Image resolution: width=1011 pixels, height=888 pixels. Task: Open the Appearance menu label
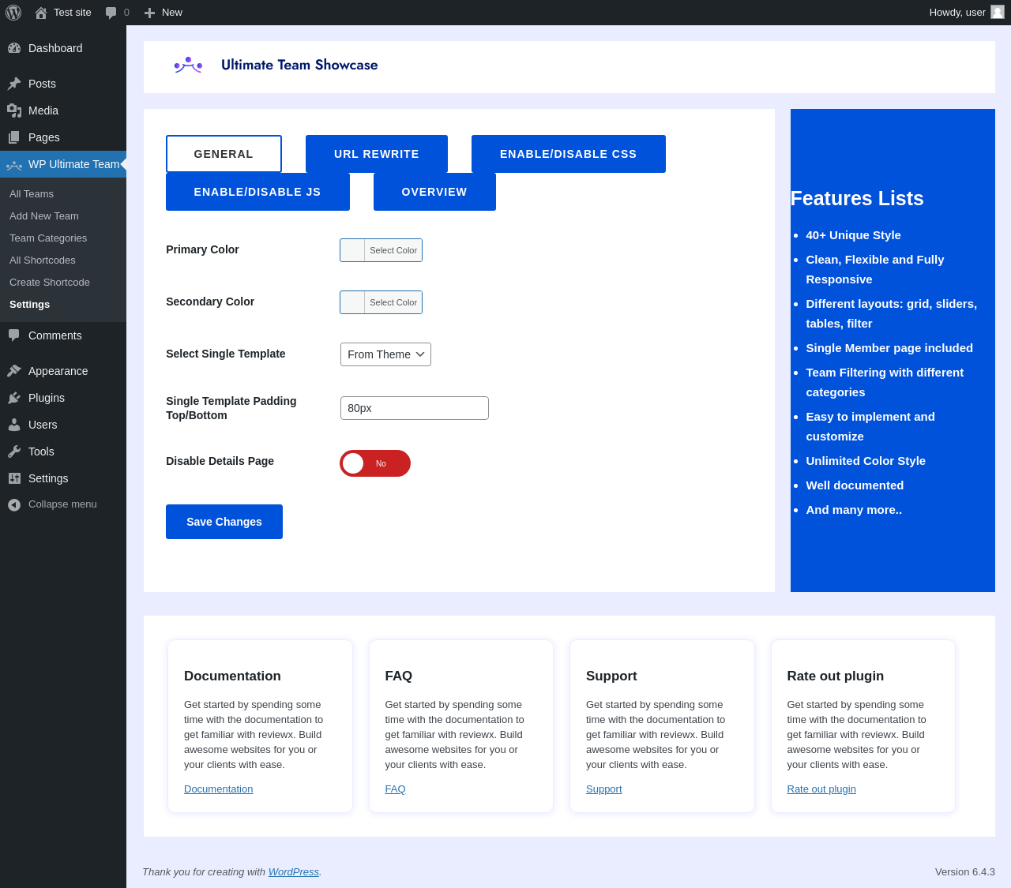tap(58, 371)
